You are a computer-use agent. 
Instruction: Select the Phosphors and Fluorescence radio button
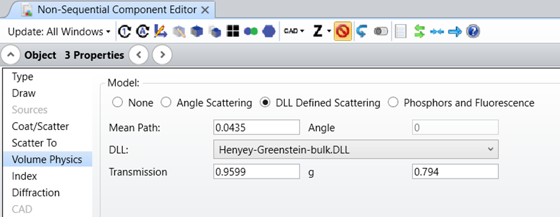point(393,103)
